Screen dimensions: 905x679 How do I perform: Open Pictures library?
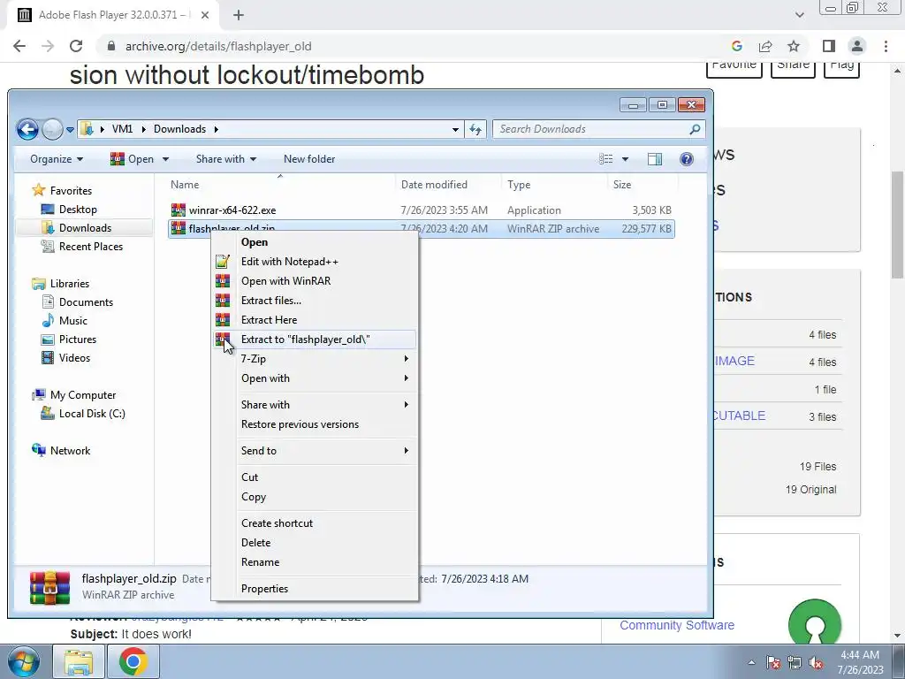[69, 339]
